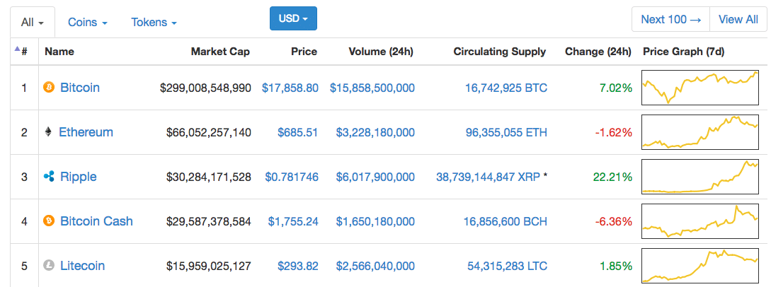
Task: Click Ripple volume $6,017,900,000 link
Action: (375, 177)
